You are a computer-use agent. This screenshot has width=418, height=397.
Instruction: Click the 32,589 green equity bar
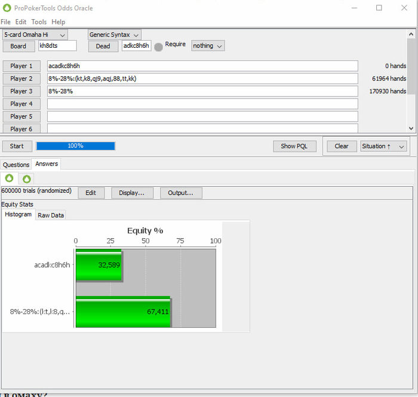click(99, 265)
